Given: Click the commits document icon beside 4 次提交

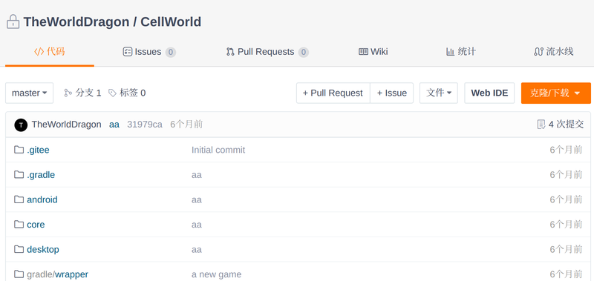Looking at the screenshot, I should [541, 125].
